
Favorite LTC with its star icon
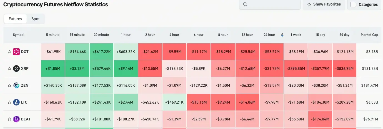coord(9,102)
